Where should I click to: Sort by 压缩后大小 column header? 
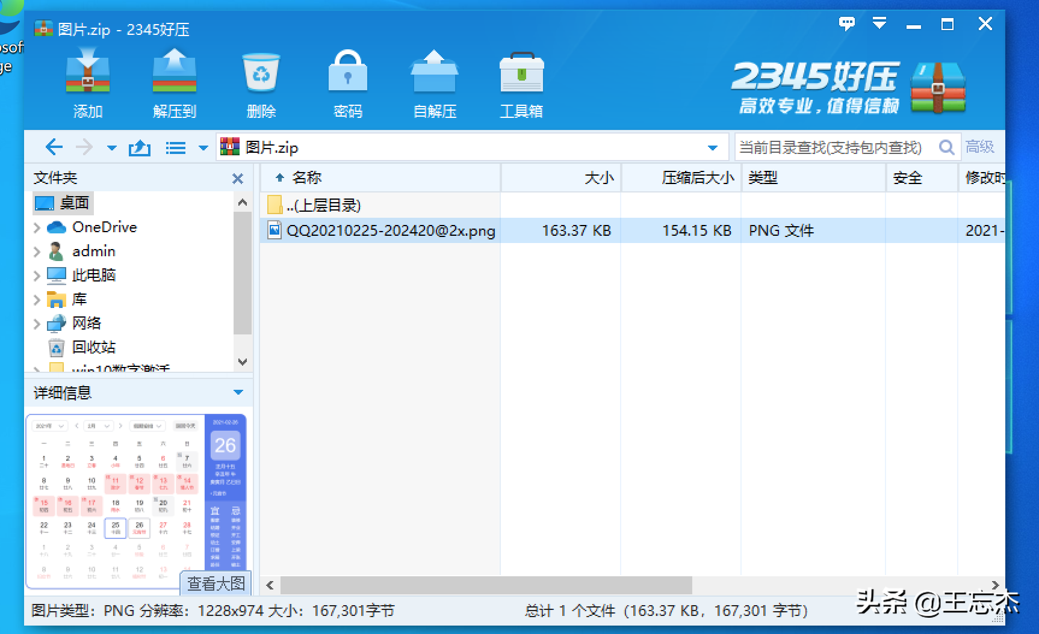tap(681, 177)
